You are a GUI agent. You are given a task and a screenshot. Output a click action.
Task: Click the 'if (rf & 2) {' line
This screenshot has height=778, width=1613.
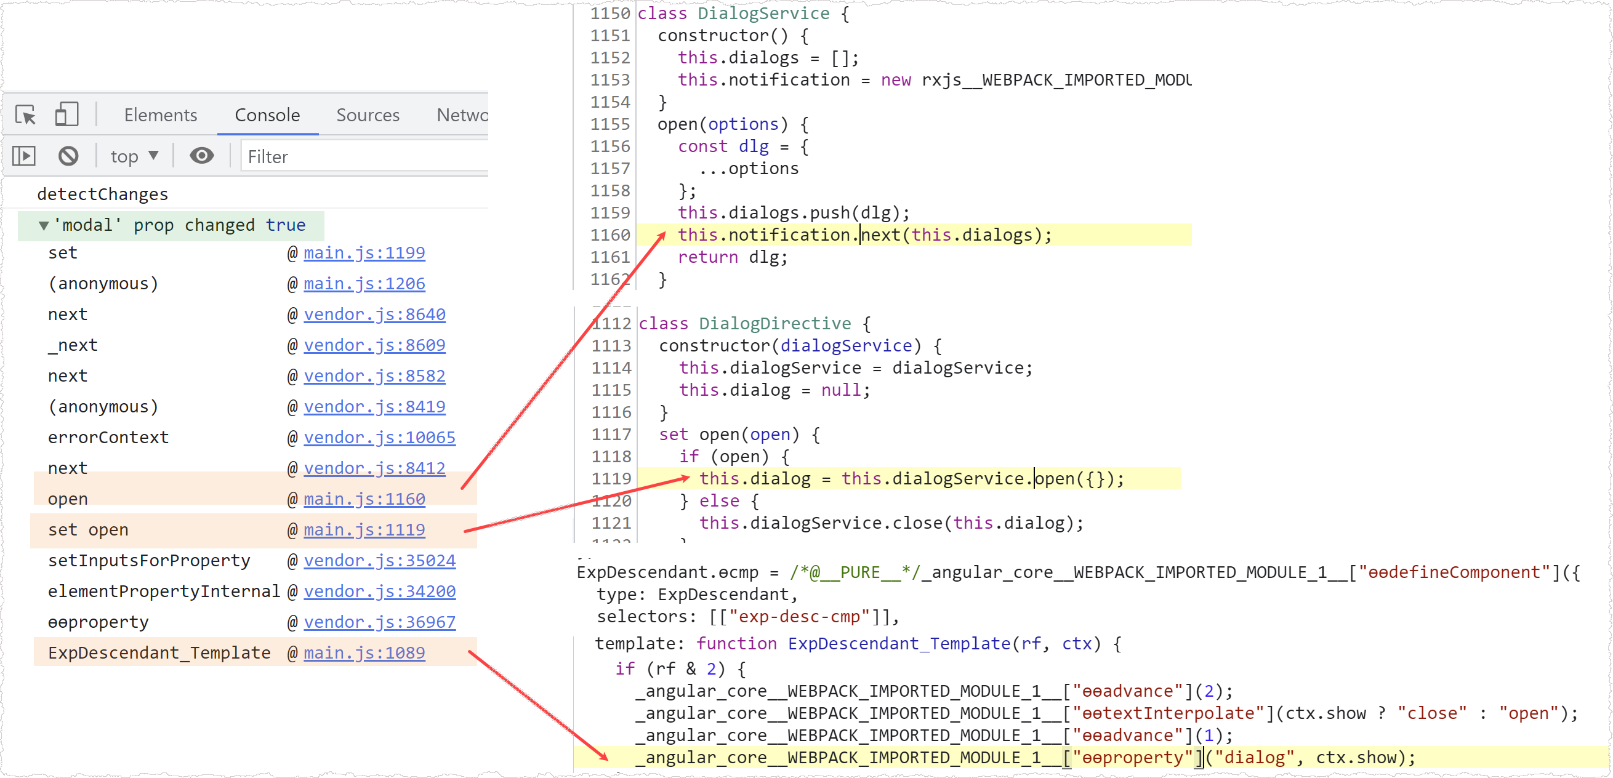coord(681,669)
